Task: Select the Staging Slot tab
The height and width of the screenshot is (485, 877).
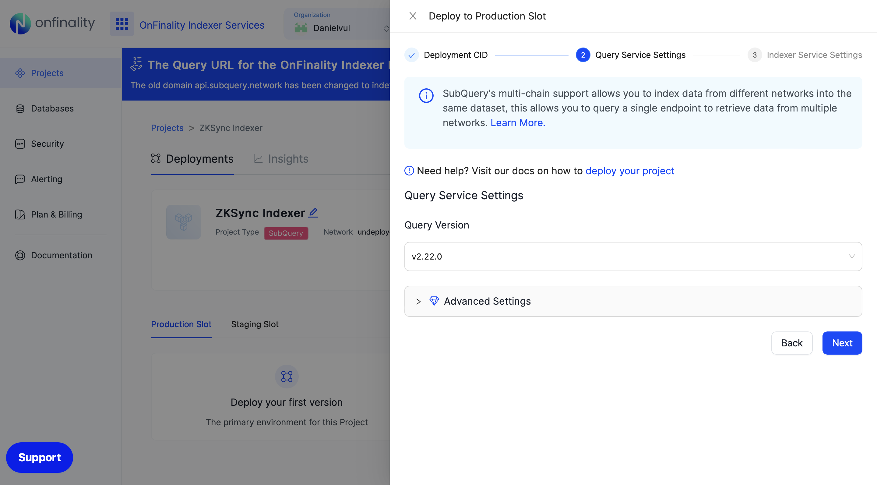Action: click(254, 324)
